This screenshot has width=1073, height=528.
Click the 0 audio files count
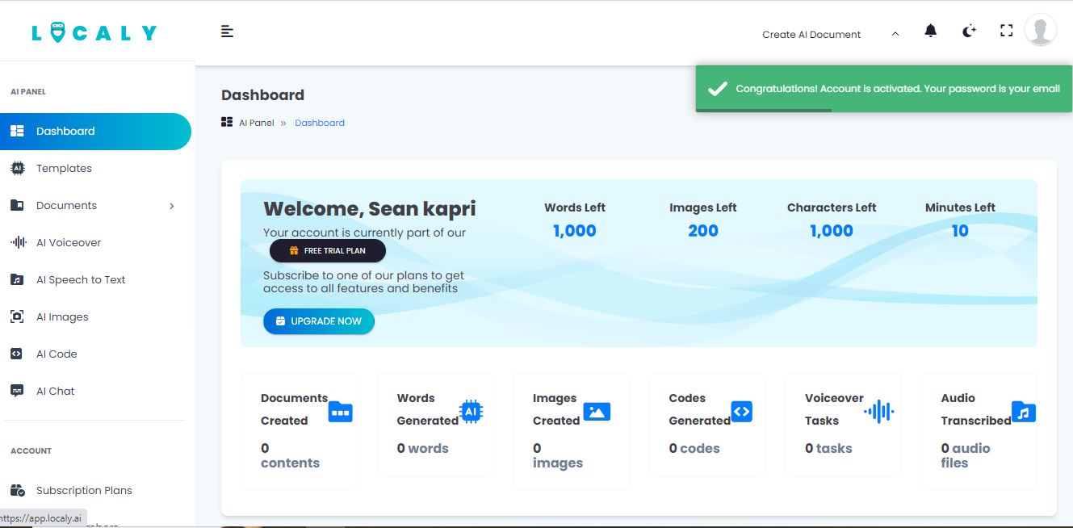tap(966, 456)
